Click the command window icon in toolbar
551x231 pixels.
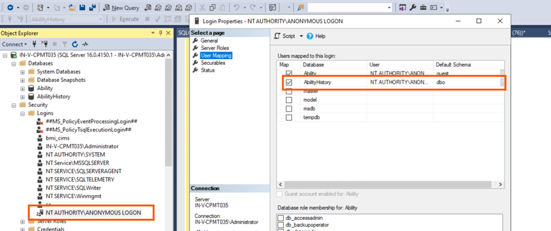(434, 7)
